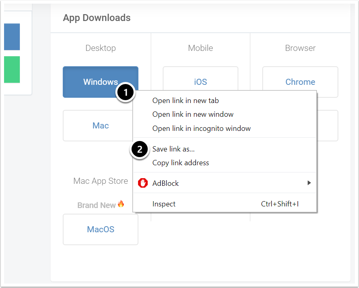This screenshot has height=288, width=359.
Task: Click the Windows download button
Action: click(100, 82)
